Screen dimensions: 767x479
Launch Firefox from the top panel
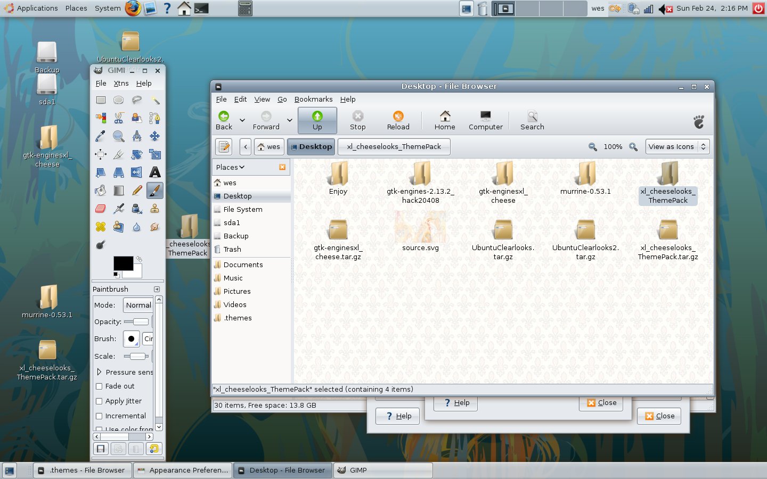click(x=133, y=8)
